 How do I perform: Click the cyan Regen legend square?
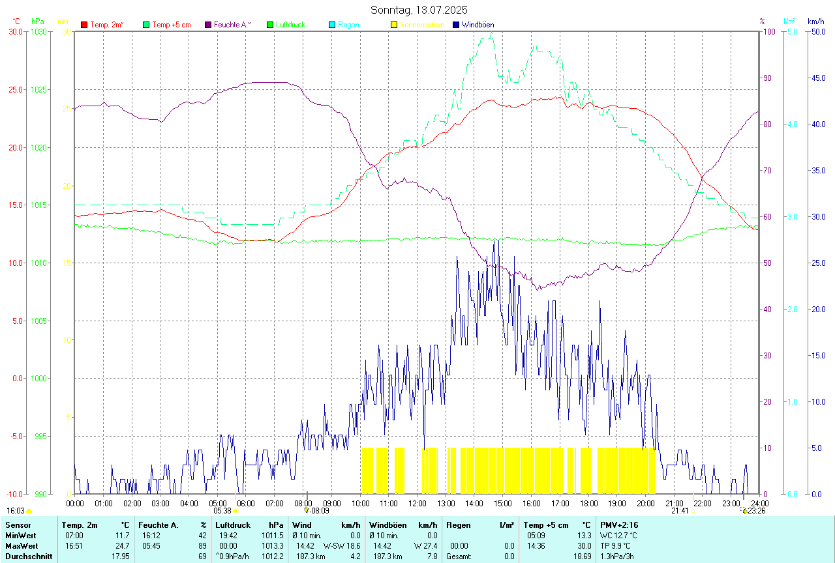coord(332,25)
